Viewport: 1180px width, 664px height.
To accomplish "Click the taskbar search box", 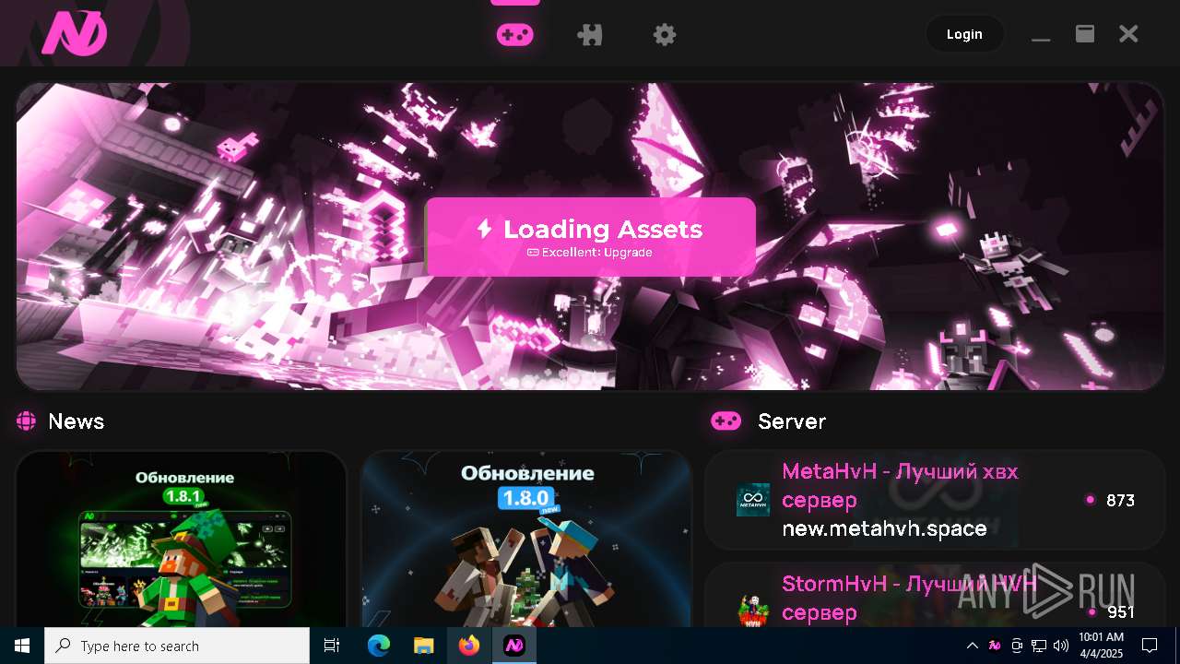I will (x=177, y=646).
